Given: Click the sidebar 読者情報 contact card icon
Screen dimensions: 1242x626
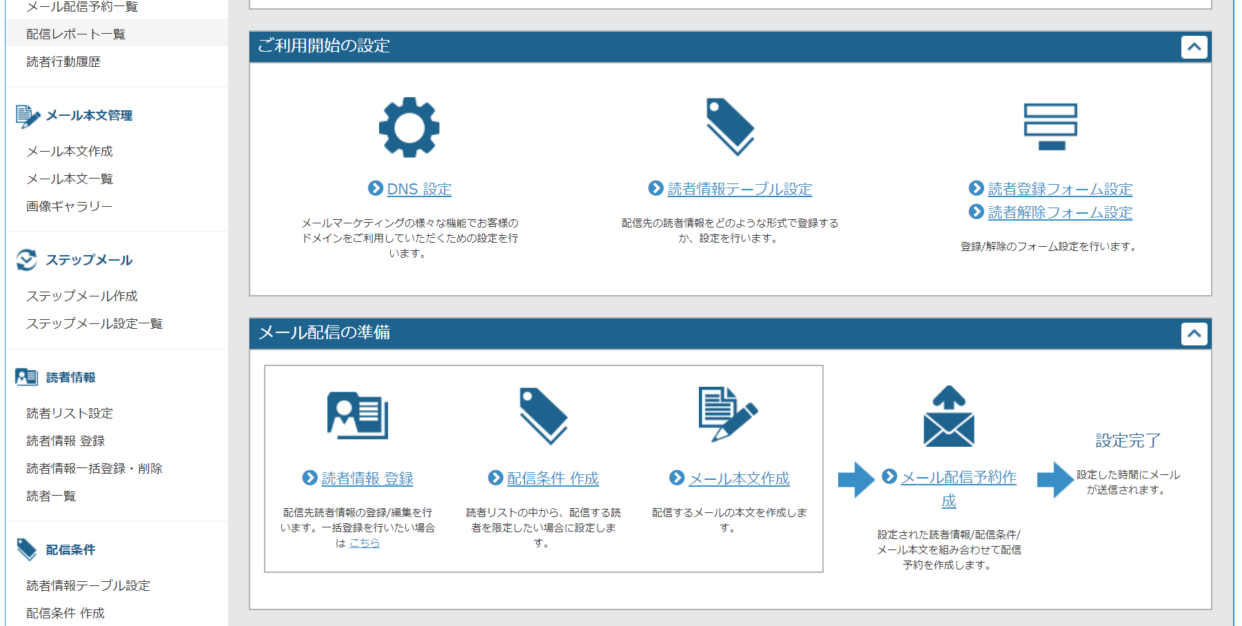Looking at the screenshot, I should click(x=26, y=377).
